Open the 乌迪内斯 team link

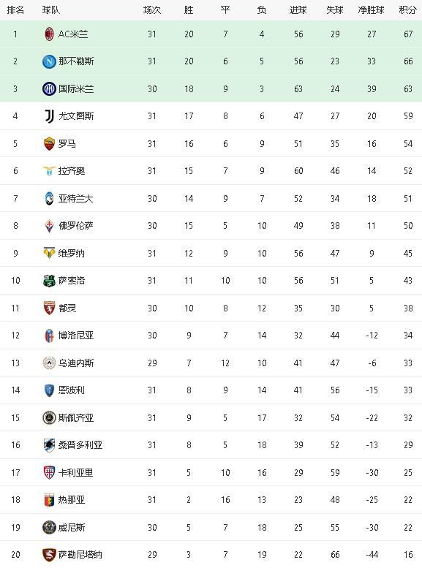coord(76,363)
